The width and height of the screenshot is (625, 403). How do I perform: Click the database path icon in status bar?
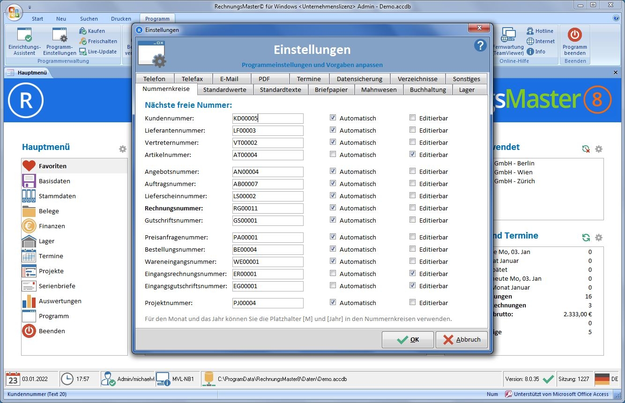click(208, 379)
